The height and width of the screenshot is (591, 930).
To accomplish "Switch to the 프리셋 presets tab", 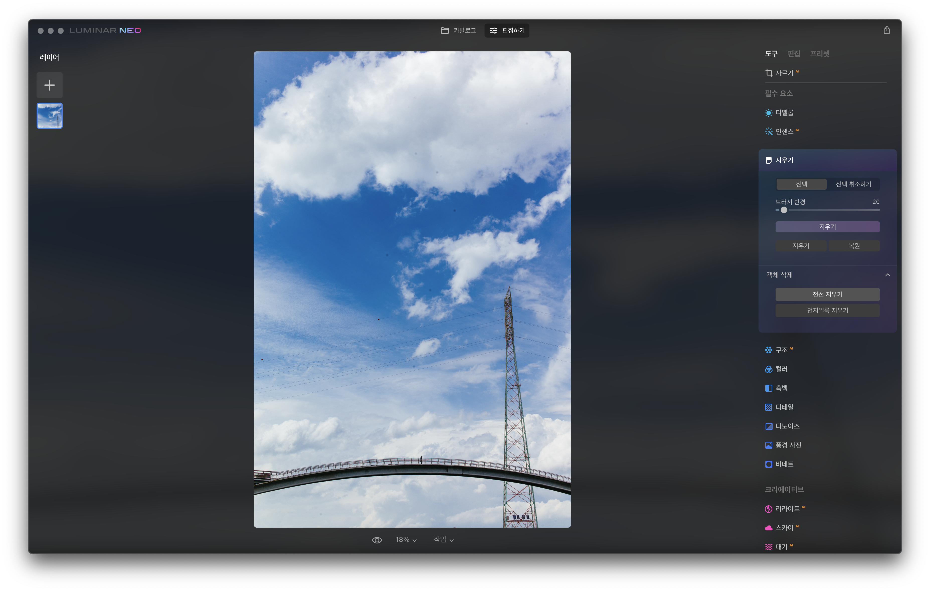I will pyautogui.click(x=819, y=54).
